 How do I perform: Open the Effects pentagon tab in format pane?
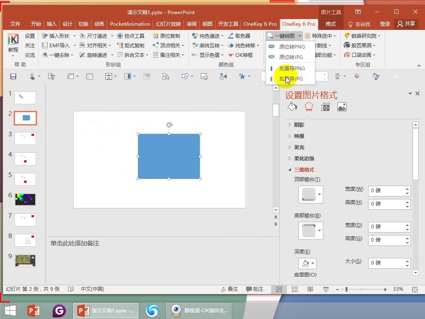[309, 107]
